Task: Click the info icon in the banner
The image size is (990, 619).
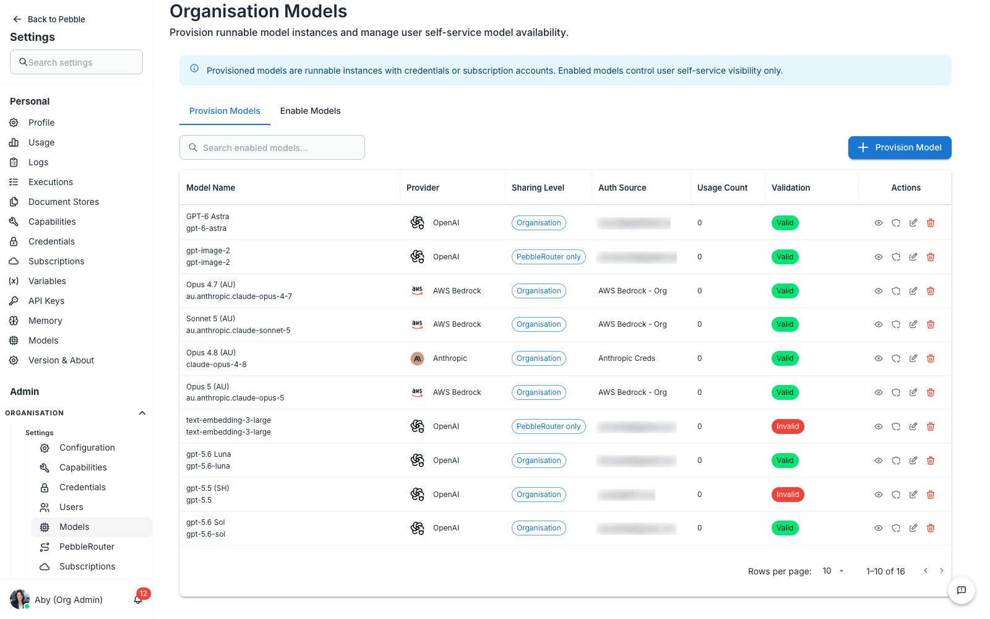Action: pos(194,68)
